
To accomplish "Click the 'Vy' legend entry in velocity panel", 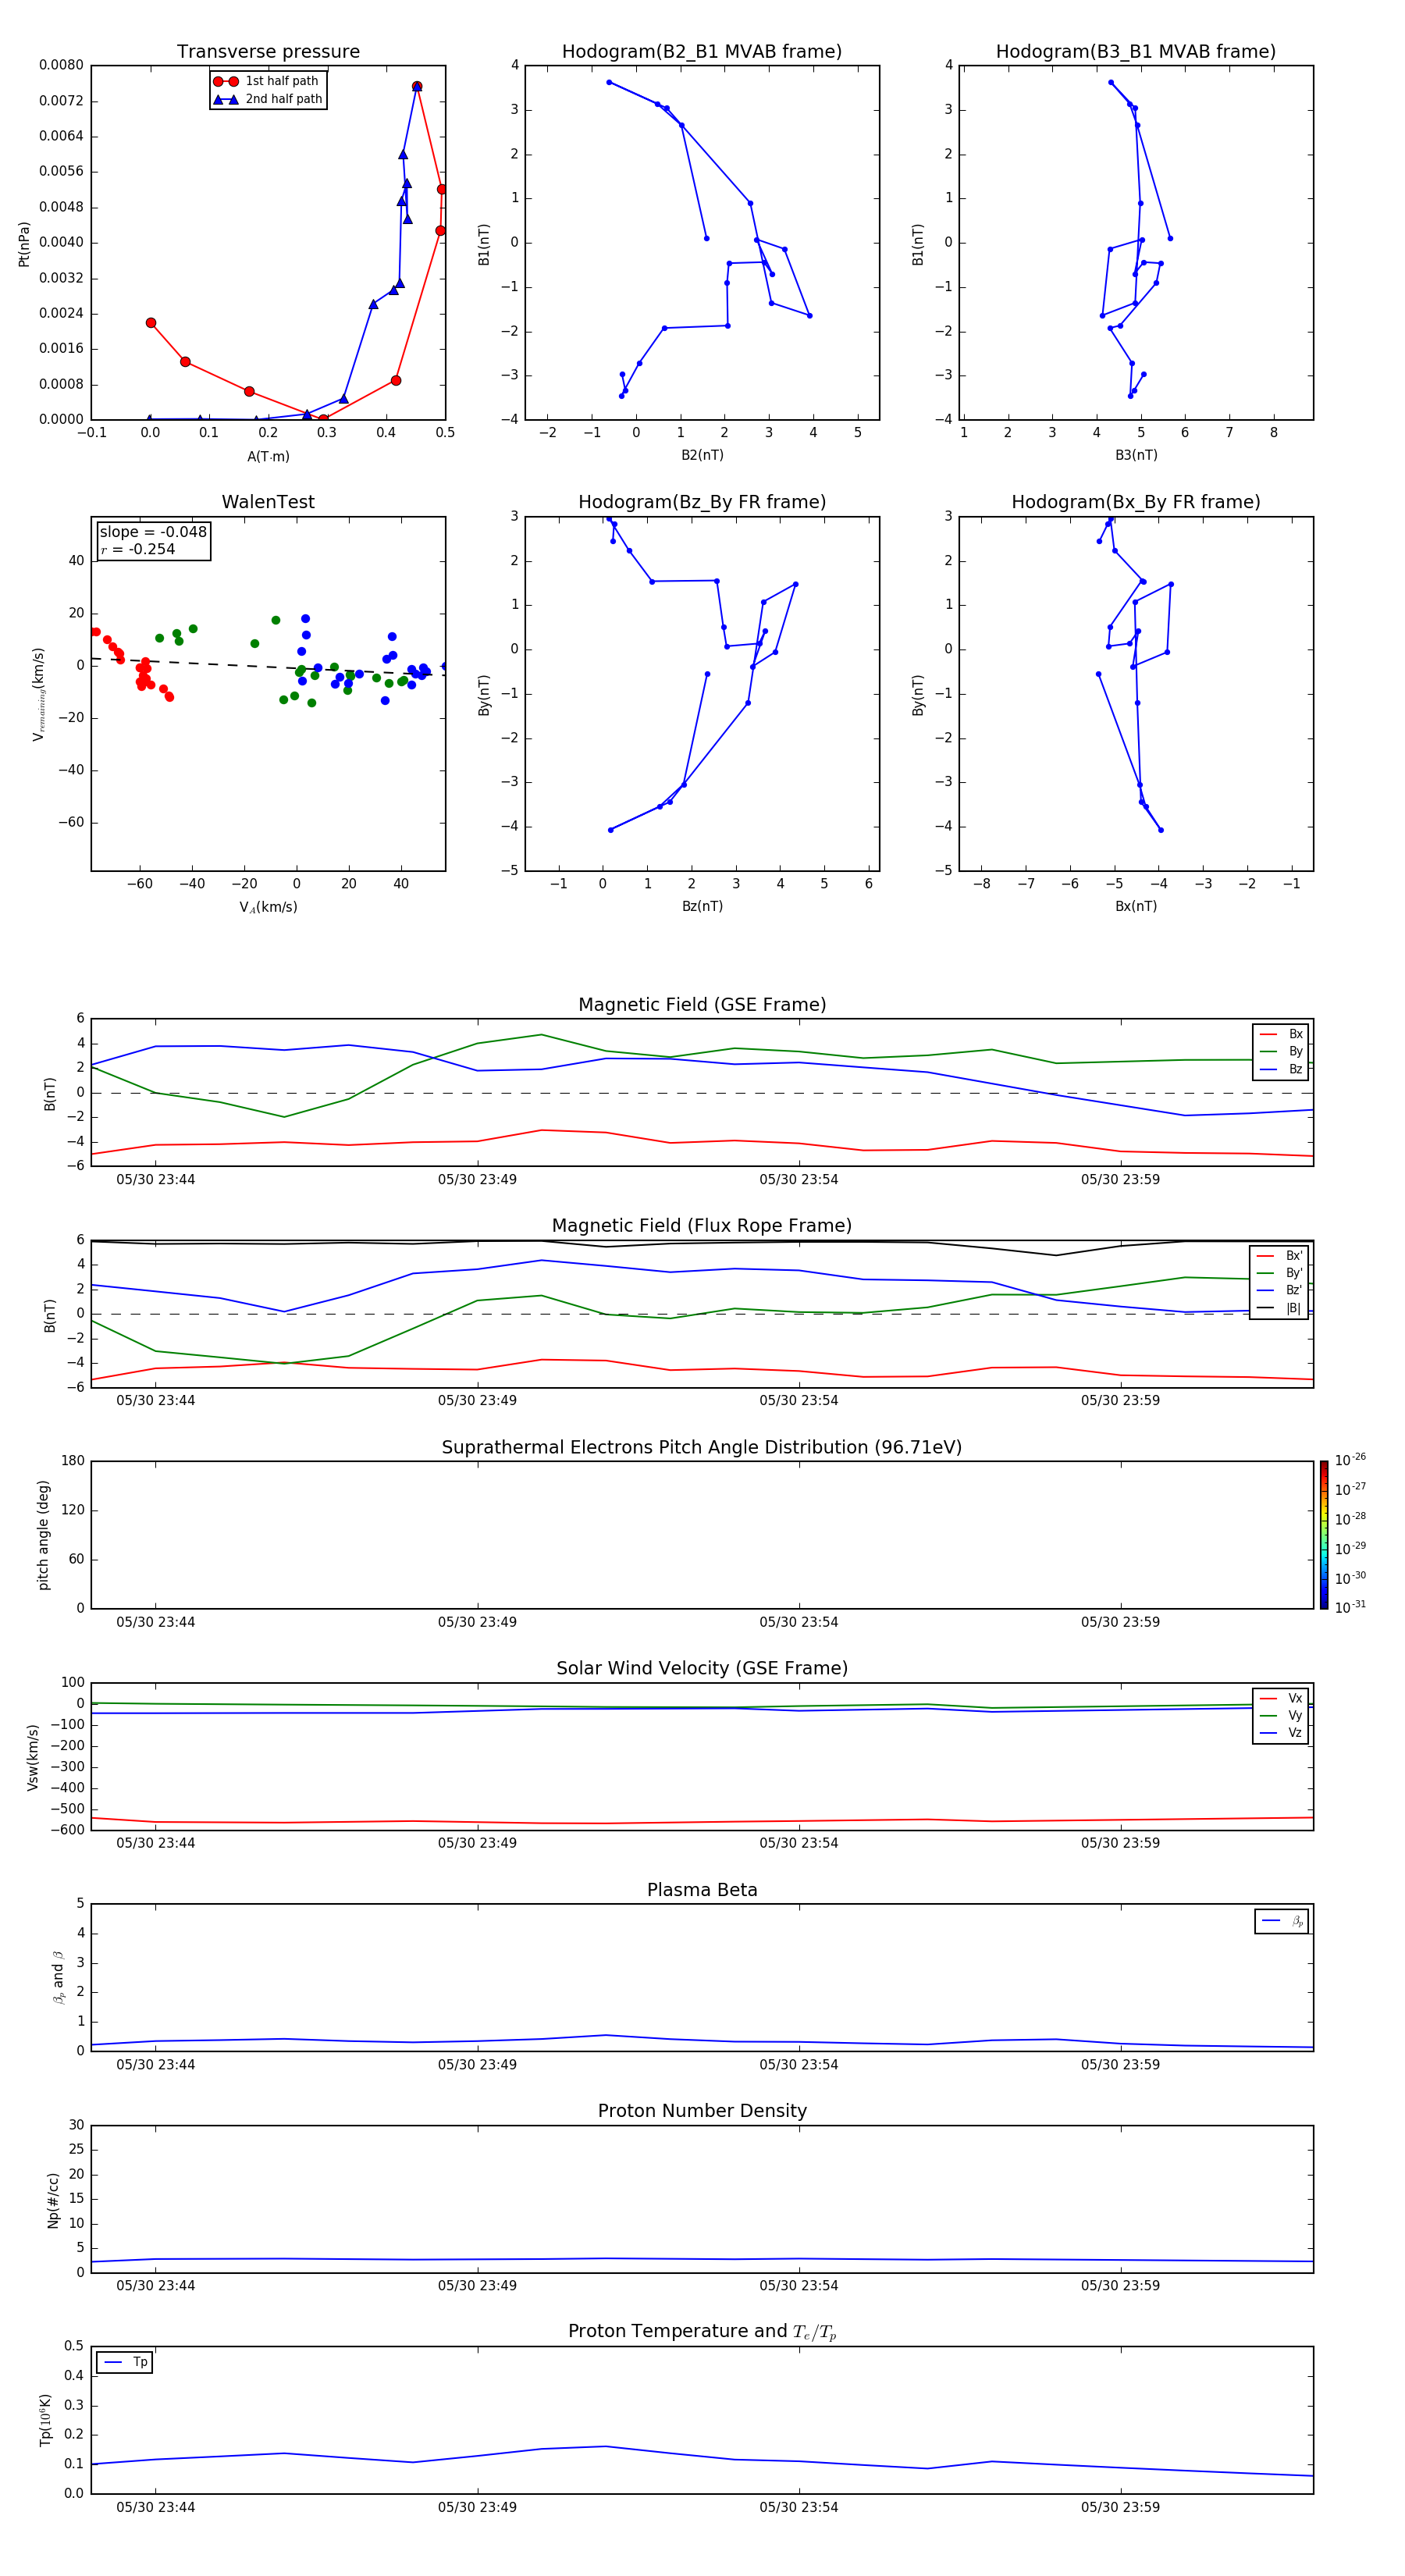I will (1281, 1715).
